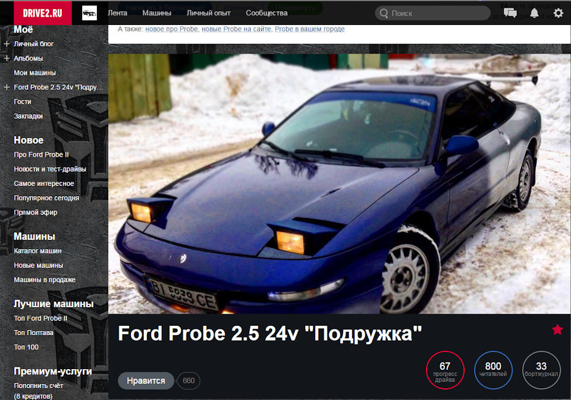Open Новые машины link
571x400 pixels.
(38, 265)
